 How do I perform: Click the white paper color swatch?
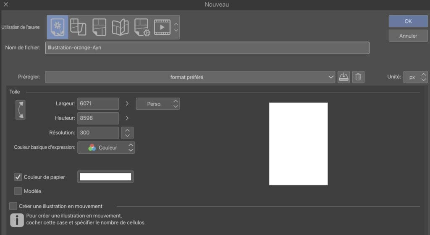tap(105, 177)
